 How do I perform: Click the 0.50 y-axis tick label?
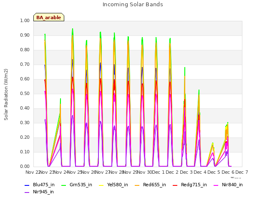(x=25, y=93)
